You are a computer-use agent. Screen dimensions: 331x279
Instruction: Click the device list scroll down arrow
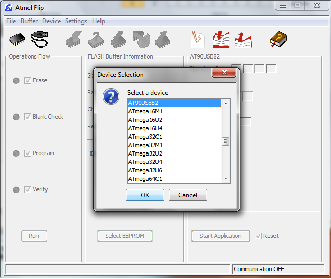coord(226,179)
